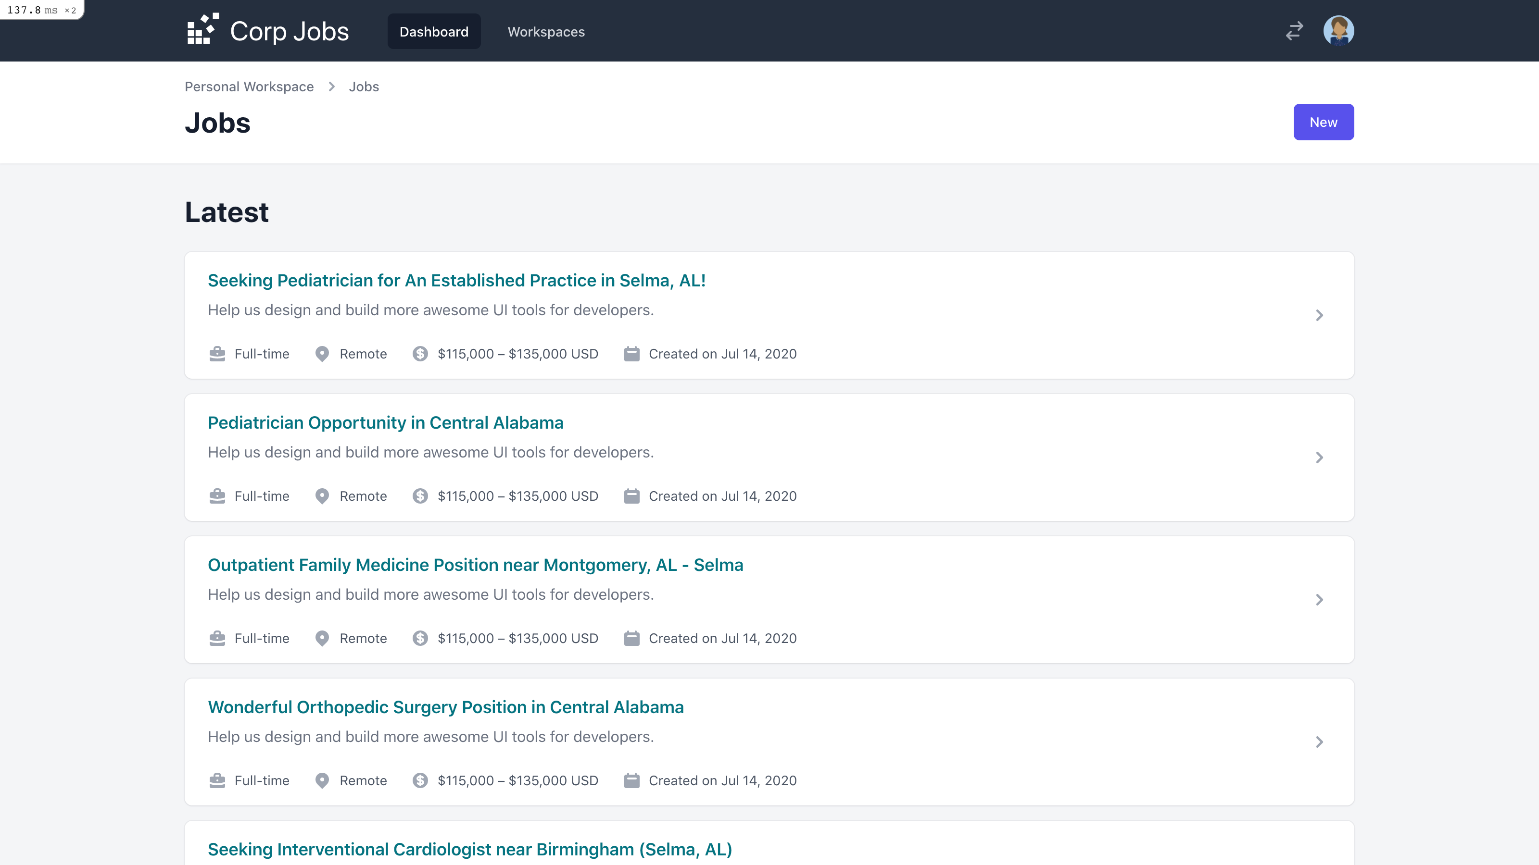Open the user avatar profile menu
The image size is (1539, 865).
(x=1338, y=31)
